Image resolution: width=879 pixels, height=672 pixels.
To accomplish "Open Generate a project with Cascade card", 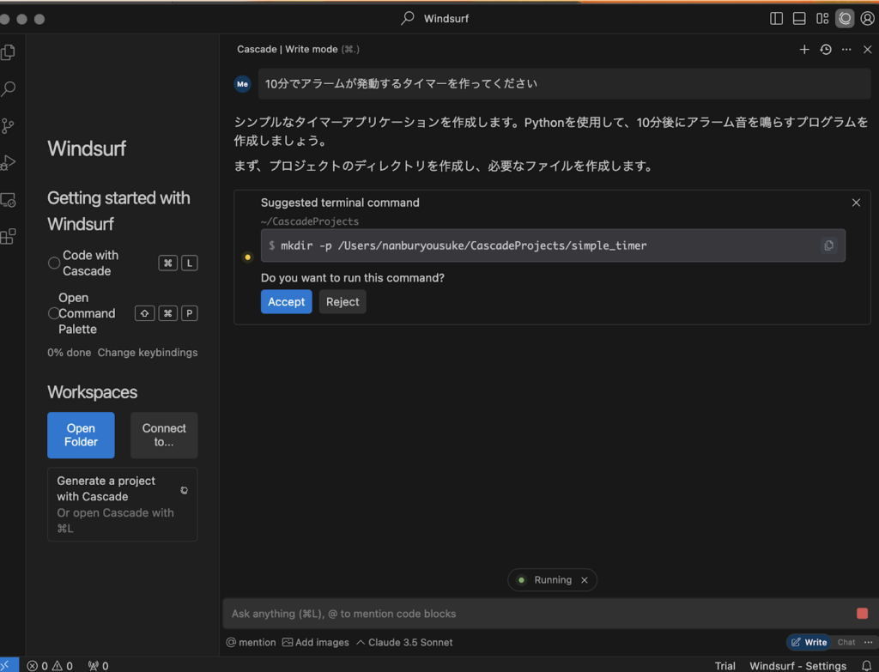I will [122, 505].
